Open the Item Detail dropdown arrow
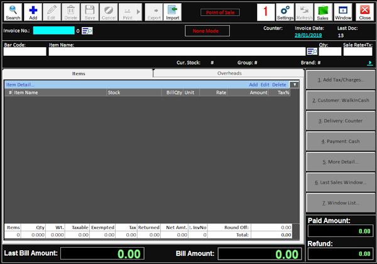The width and height of the screenshot is (377, 264). pyautogui.click(x=295, y=85)
